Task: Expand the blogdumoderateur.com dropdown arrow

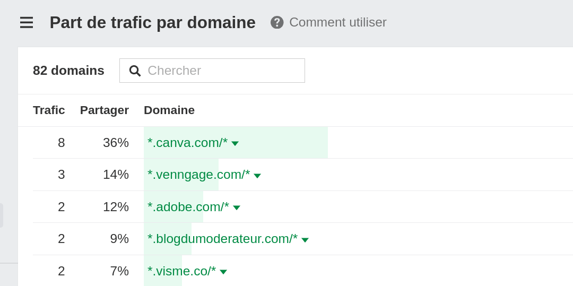Action: (305, 240)
